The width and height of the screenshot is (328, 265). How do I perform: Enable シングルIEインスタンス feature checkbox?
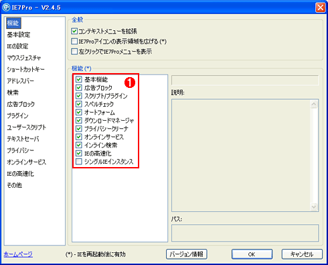coord(78,162)
